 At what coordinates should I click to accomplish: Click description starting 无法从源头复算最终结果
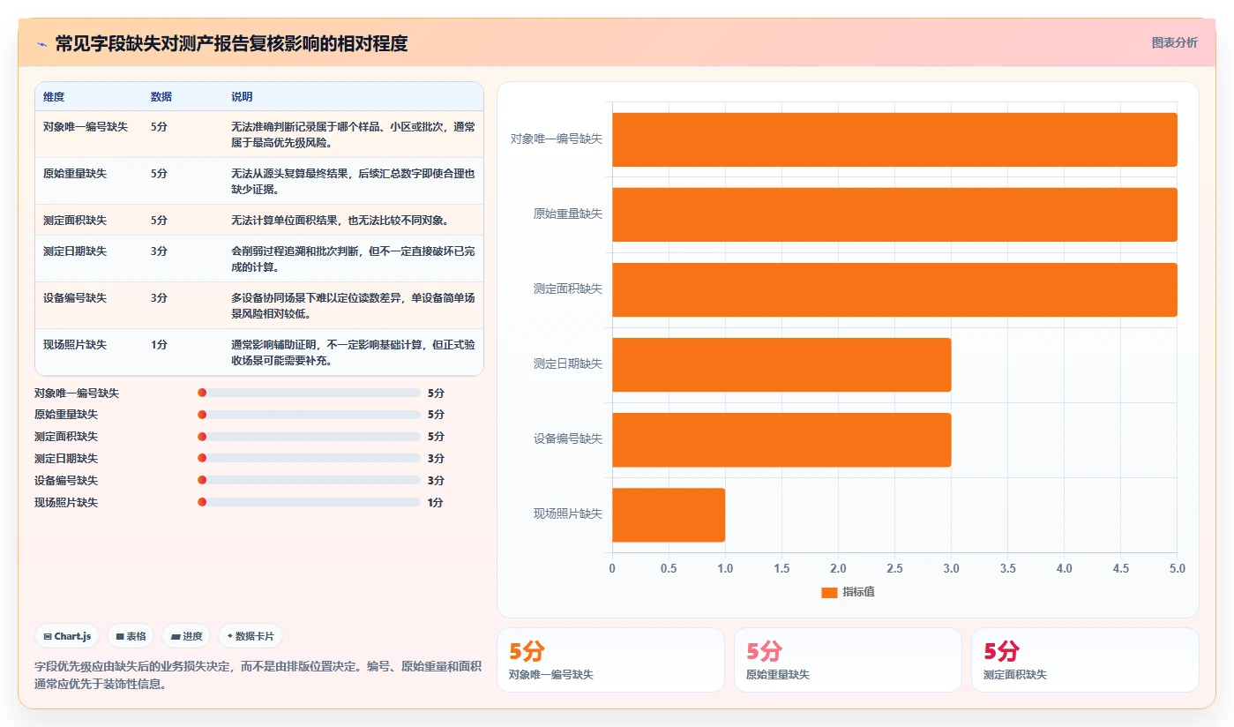pos(353,181)
